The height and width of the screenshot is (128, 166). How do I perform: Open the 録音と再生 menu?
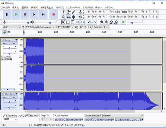click(x=47, y=8)
